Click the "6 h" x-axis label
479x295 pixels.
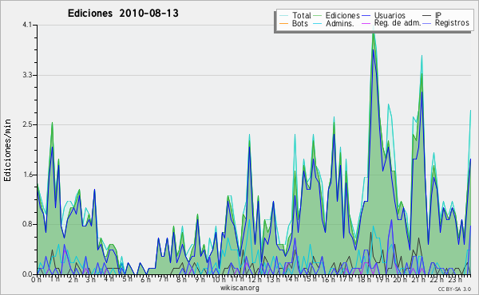145,280
